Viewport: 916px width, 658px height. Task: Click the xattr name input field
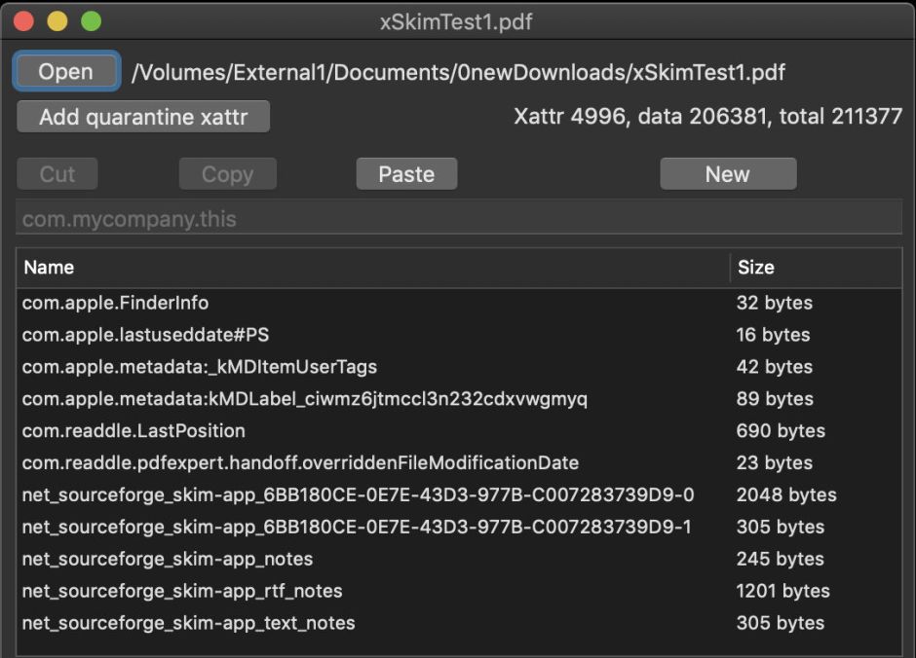point(459,219)
